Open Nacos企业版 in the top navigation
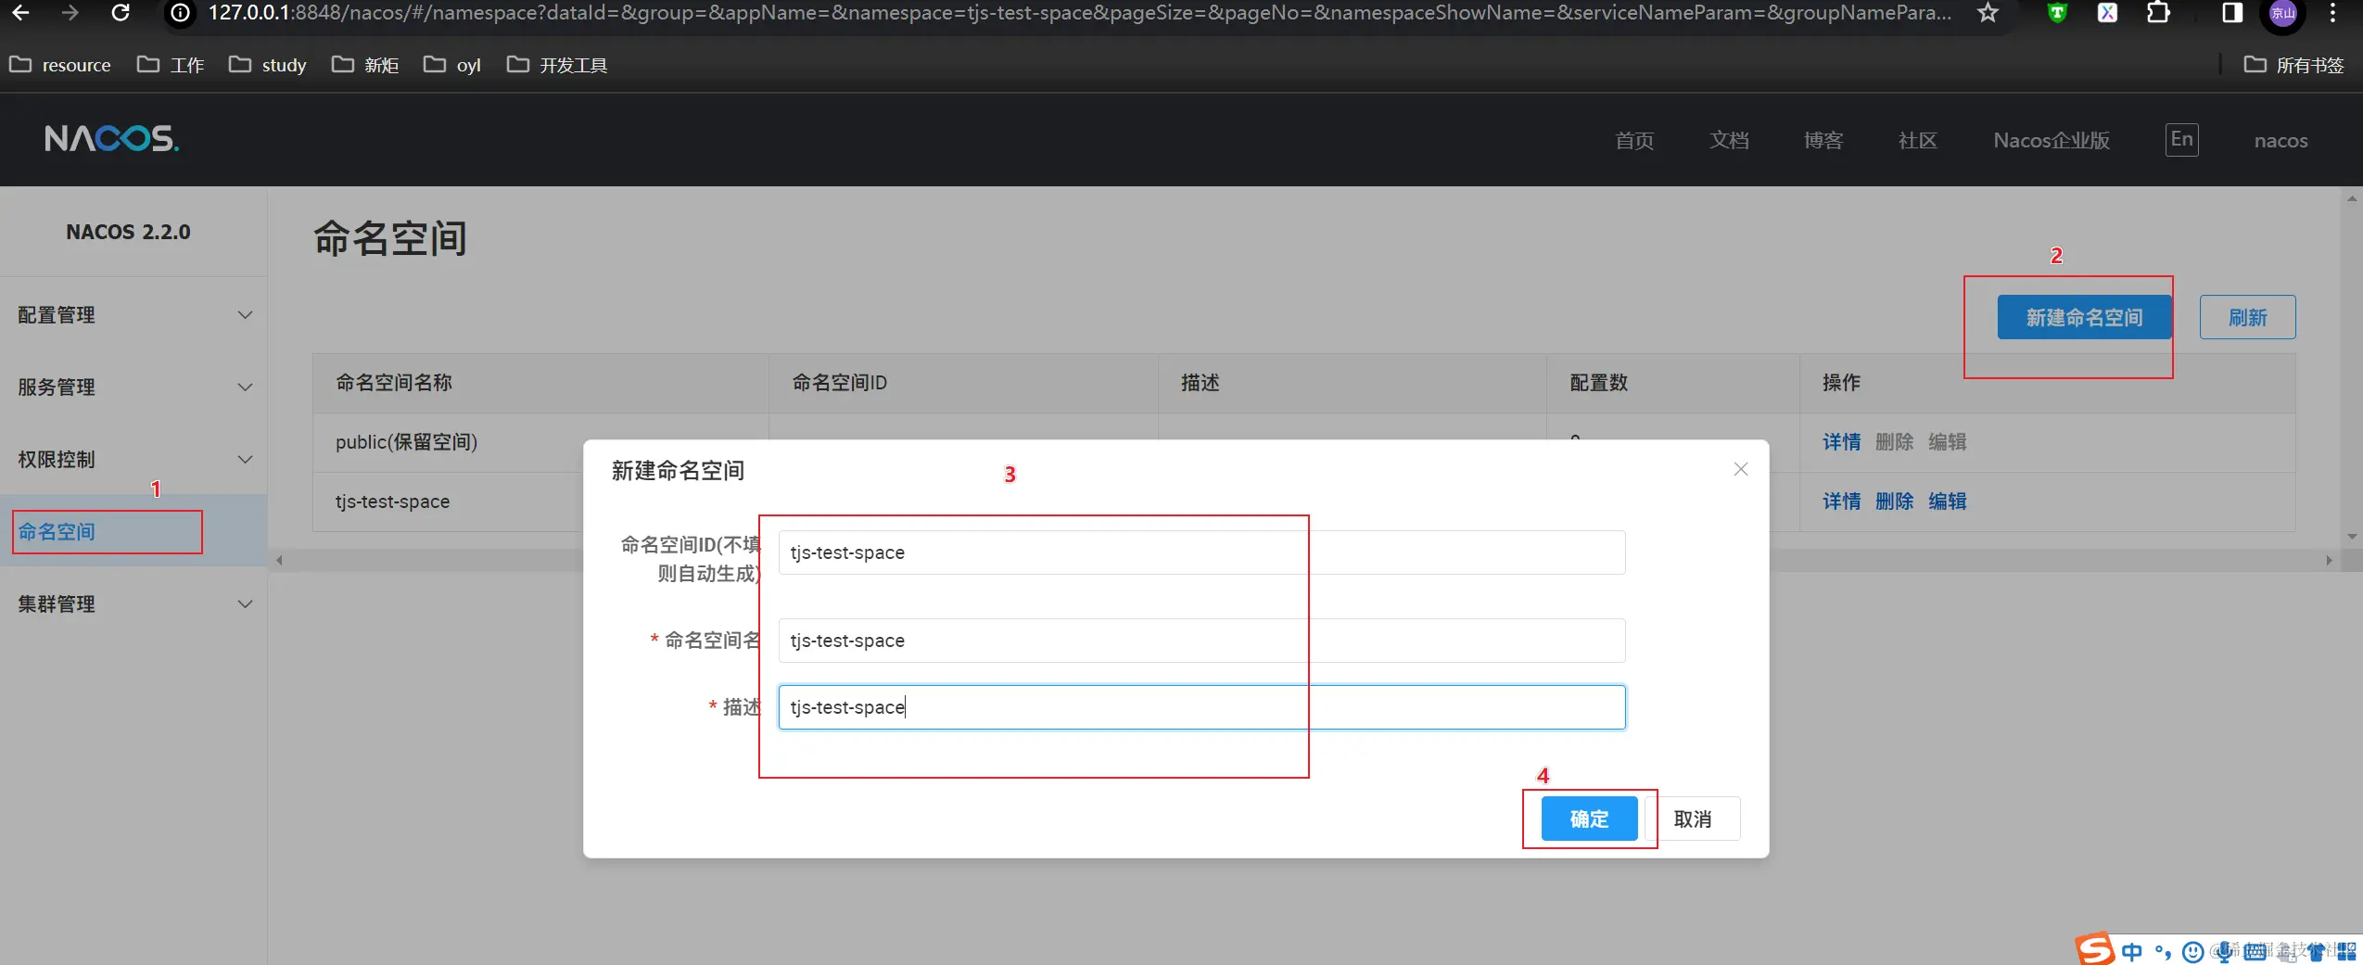This screenshot has height=965, width=2363. click(2052, 141)
